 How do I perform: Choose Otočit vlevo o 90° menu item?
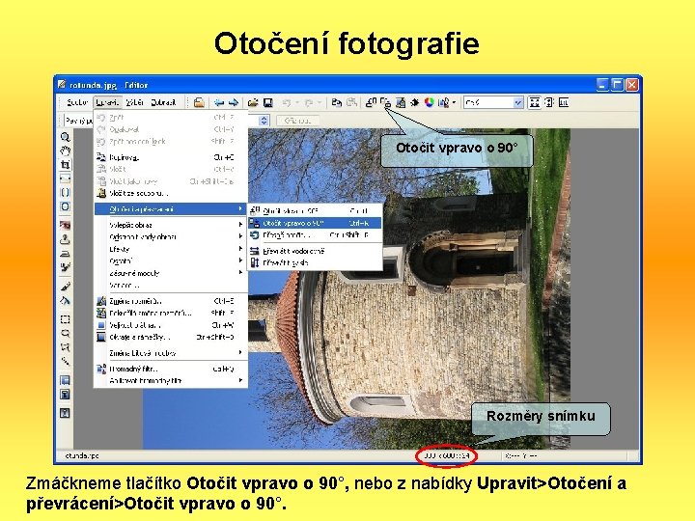pyautogui.click(x=315, y=211)
